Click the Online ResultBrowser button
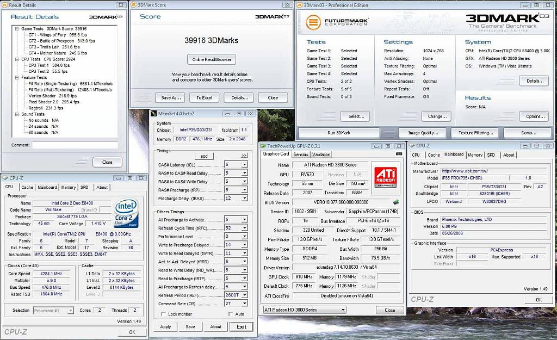 coord(212,59)
